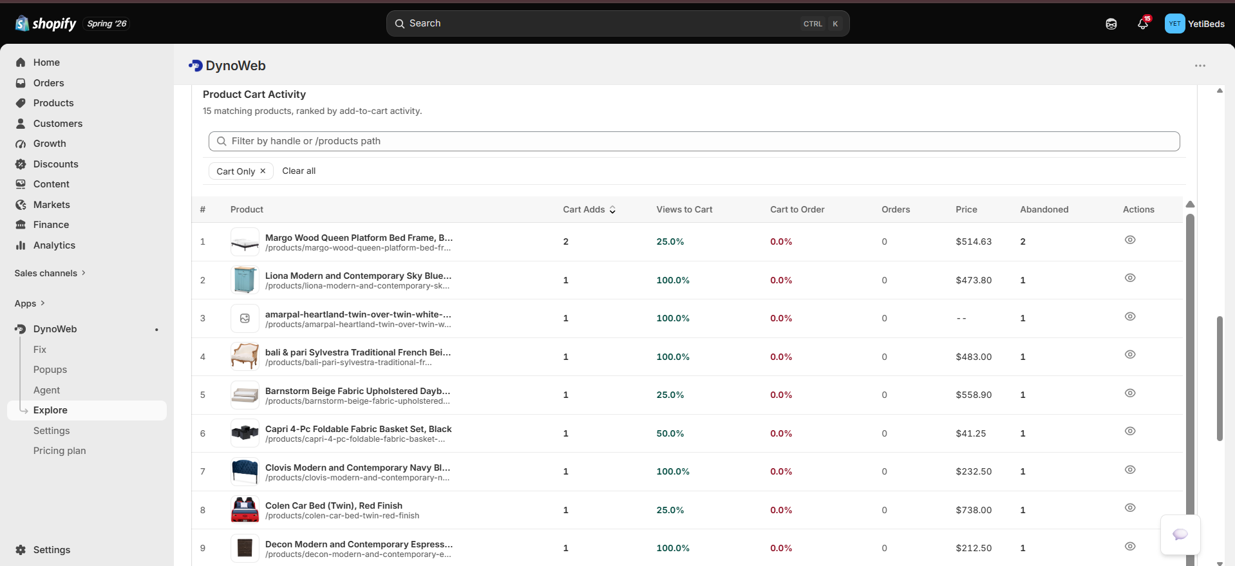The height and width of the screenshot is (566, 1235).
Task: Open the Fix submenu item
Action: coord(40,350)
